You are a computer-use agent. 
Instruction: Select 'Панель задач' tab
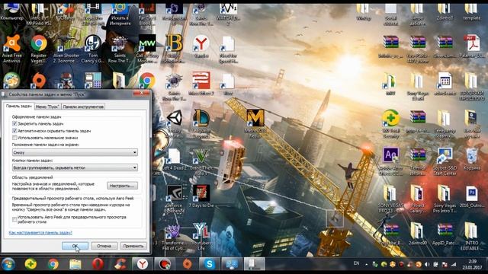18,106
